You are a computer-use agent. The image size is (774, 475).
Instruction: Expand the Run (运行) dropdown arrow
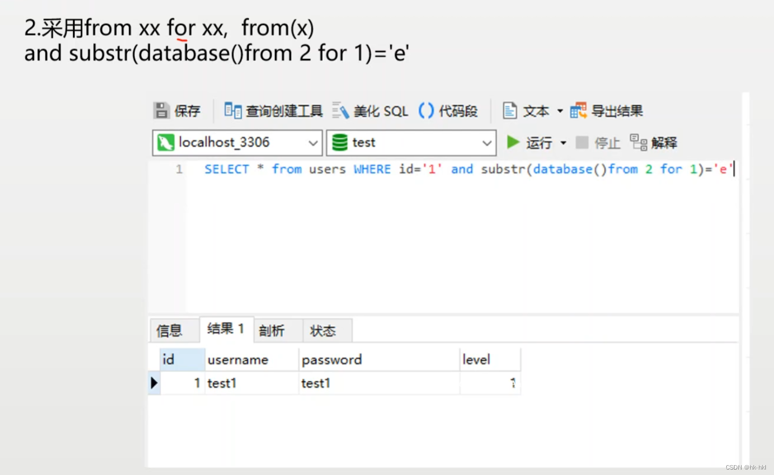[x=563, y=143]
